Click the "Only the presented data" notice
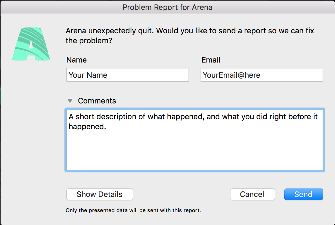This screenshot has width=335, height=225. tap(133, 210)
